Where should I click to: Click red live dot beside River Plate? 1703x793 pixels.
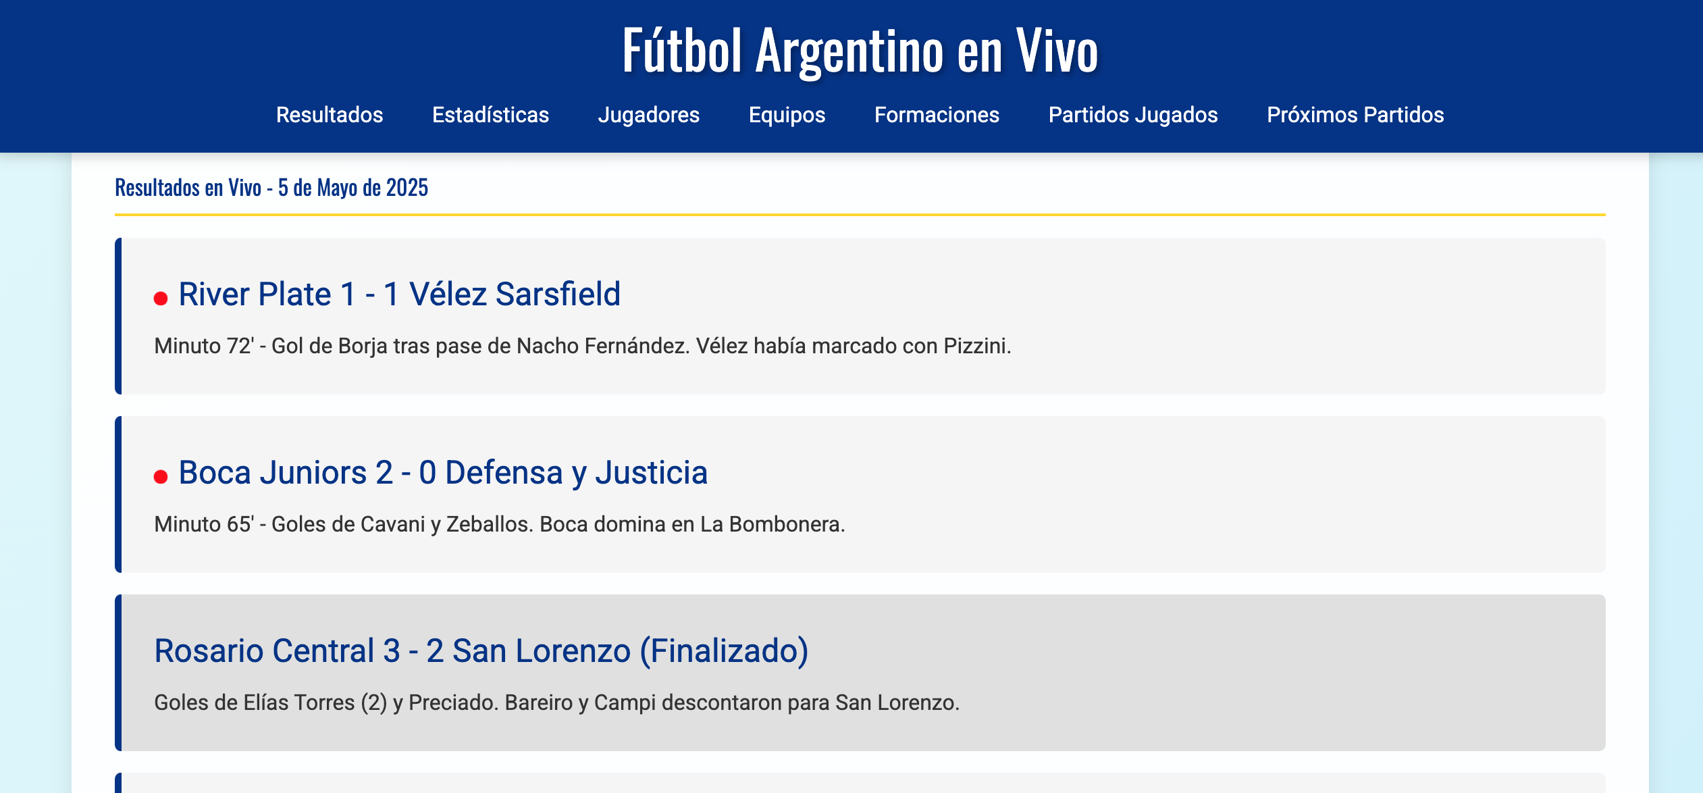pos(161,299)
